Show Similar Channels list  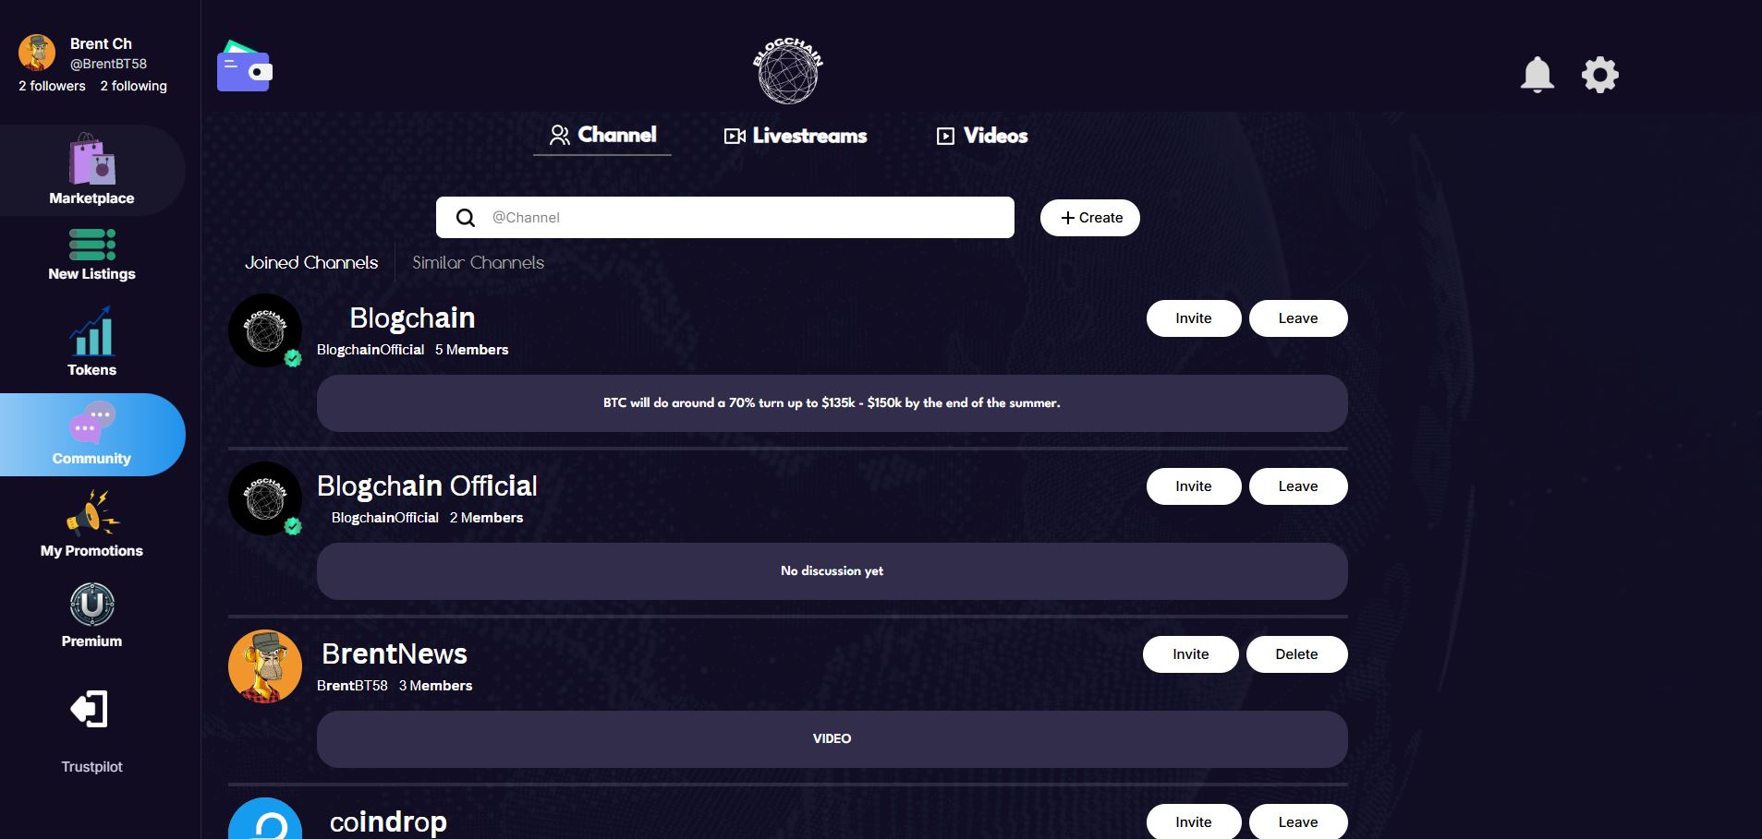478,263
